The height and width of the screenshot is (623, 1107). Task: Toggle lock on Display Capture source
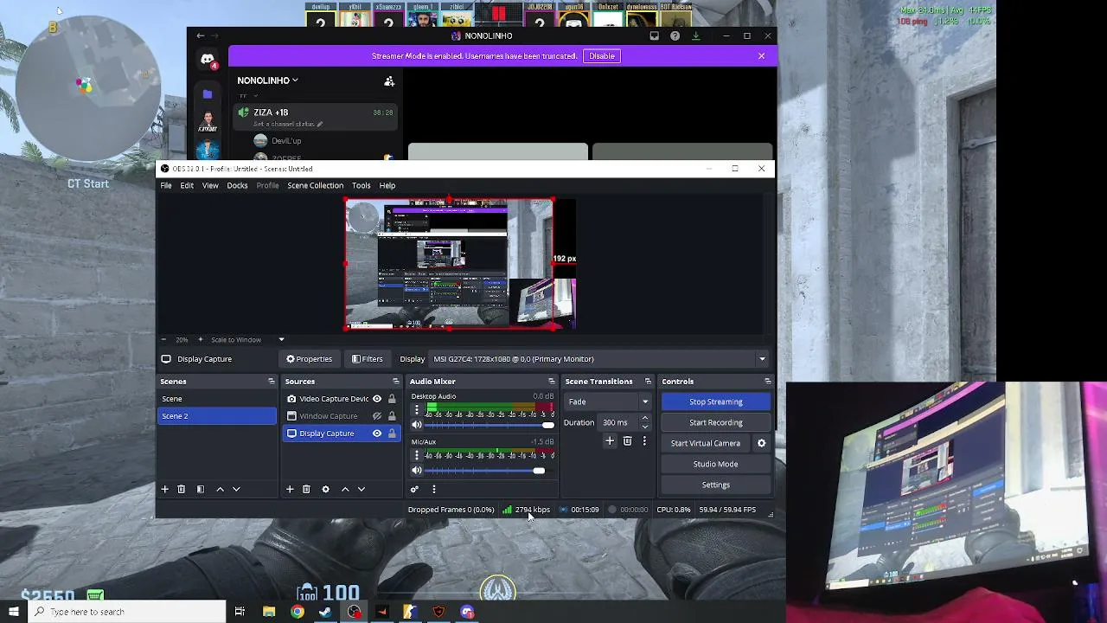(392, 434)
